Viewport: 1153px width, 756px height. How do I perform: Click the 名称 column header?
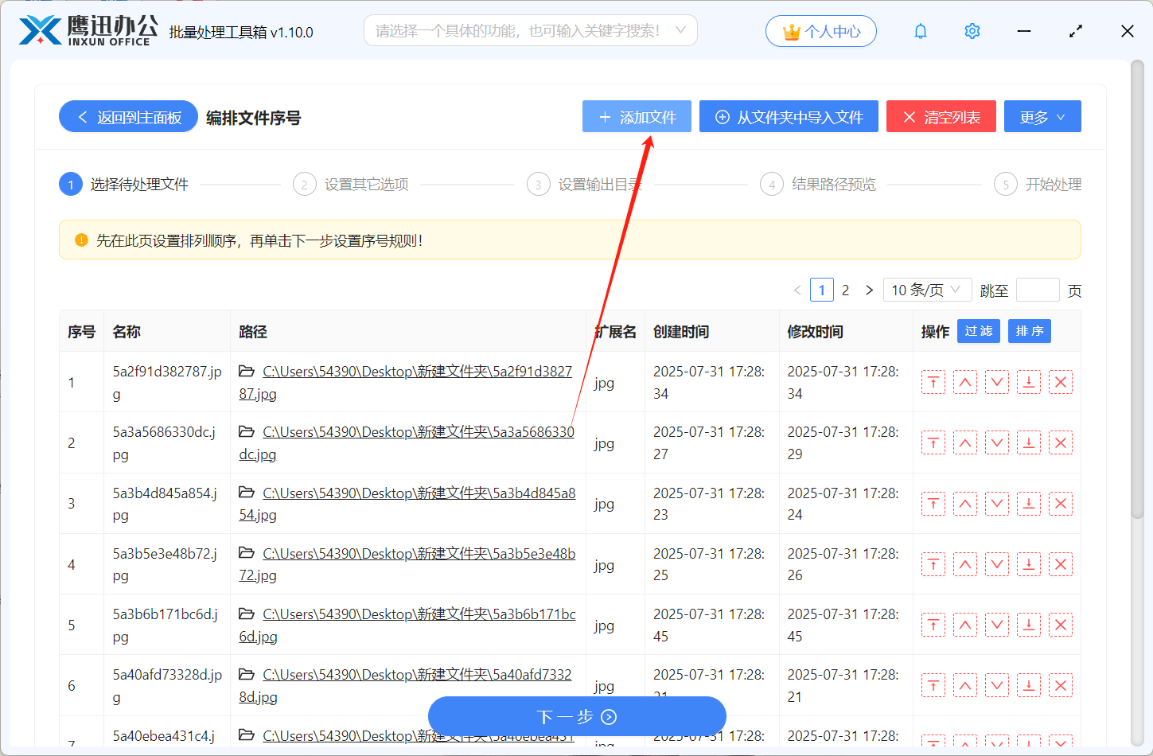127,332
